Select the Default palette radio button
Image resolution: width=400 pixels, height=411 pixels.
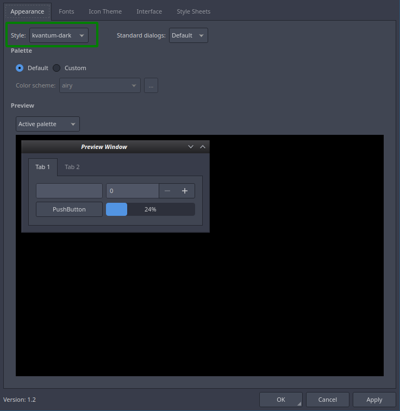[x=20, y=68]
